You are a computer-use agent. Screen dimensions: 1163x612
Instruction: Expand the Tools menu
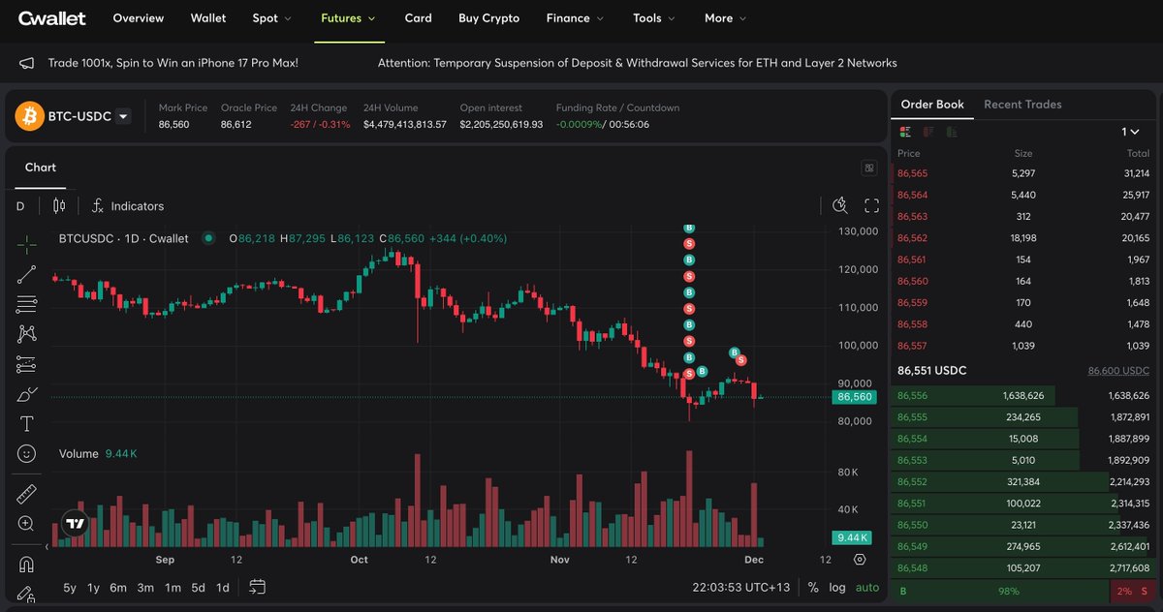pos(654,17)
